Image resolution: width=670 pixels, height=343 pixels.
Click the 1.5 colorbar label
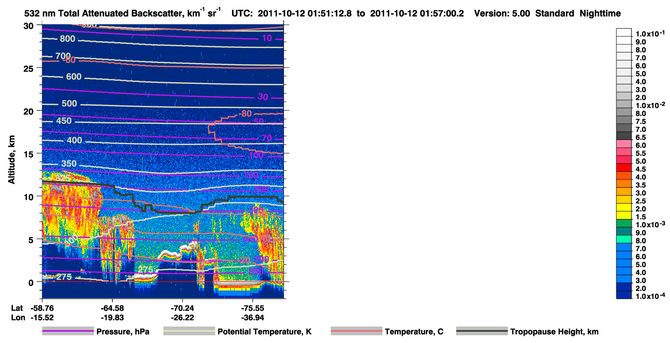[x=641, y=217]
